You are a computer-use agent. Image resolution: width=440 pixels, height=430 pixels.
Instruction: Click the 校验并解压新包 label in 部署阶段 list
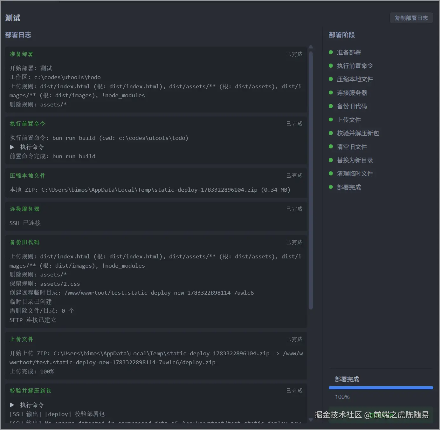358,133
